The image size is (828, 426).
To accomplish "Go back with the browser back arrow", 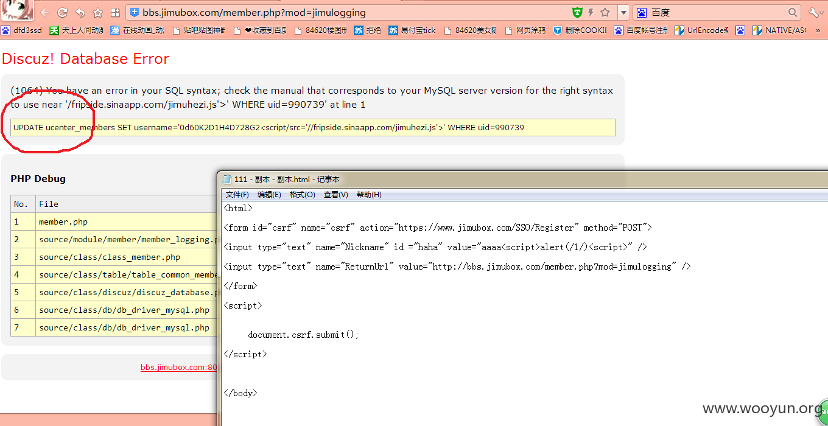I will coord(45,12).
